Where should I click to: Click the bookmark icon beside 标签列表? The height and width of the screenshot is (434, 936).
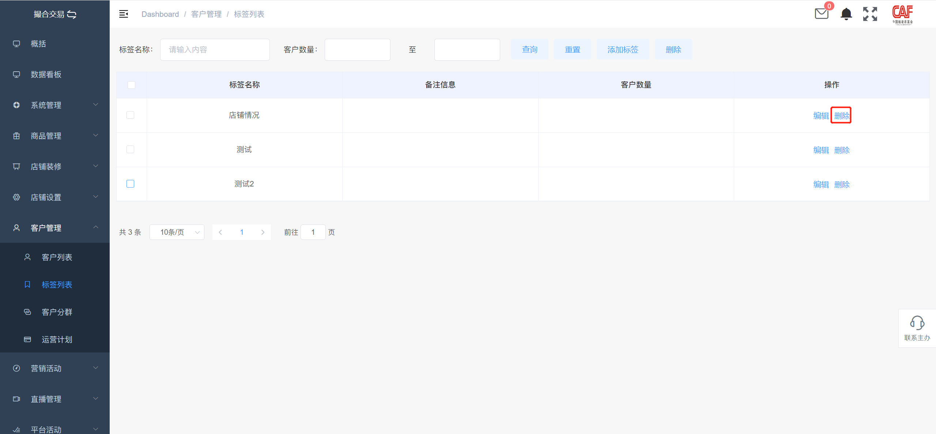pos(27,285)
